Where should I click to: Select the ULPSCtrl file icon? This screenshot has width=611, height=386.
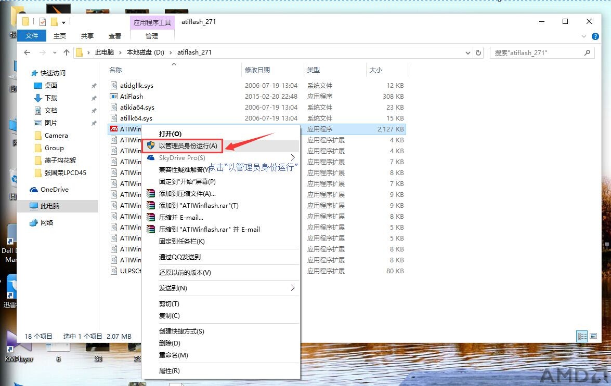114,271
